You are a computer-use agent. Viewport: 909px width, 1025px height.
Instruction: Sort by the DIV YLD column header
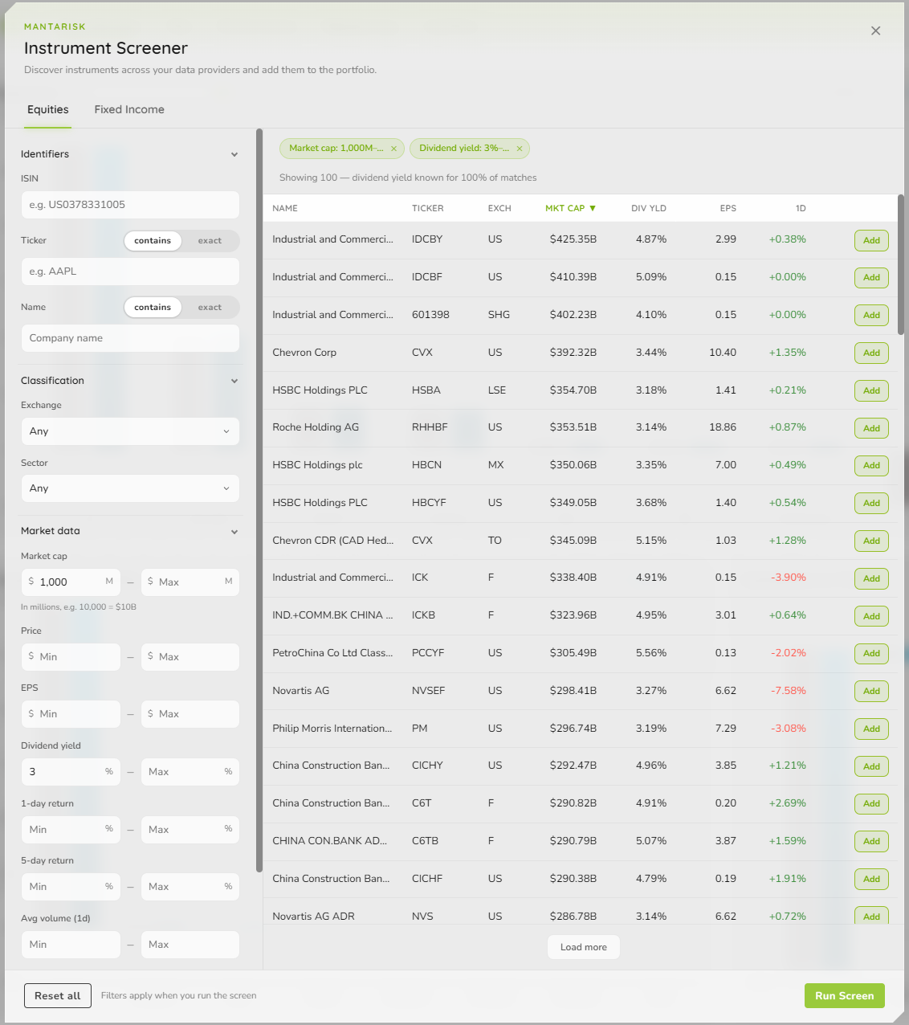(649, 208)
